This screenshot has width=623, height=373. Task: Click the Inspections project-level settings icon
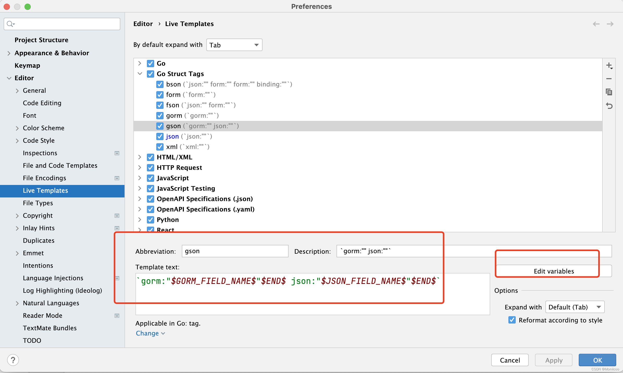pyautogui.click(x=117, y=153)
